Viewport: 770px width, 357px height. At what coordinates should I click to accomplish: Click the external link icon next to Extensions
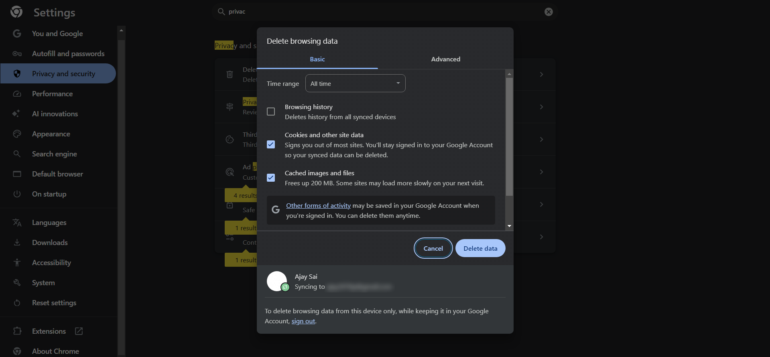tap(79, 331)
